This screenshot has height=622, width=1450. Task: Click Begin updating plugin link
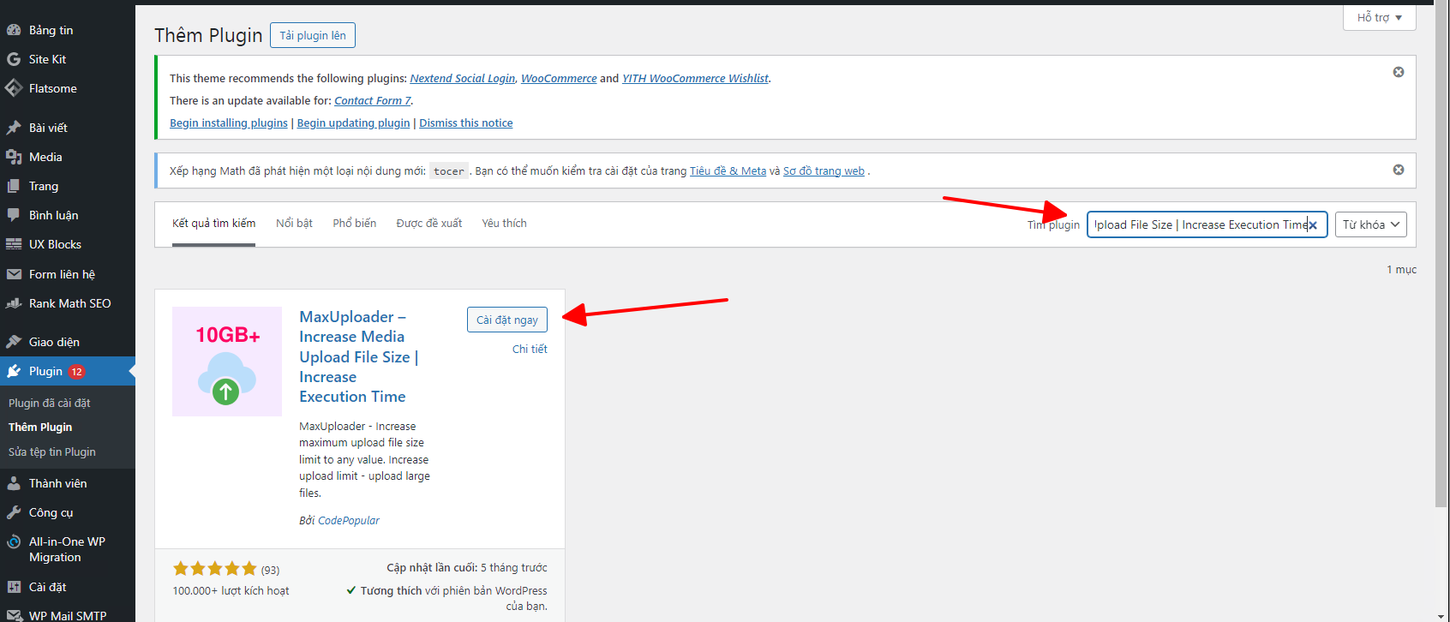[x=354, y=123]
